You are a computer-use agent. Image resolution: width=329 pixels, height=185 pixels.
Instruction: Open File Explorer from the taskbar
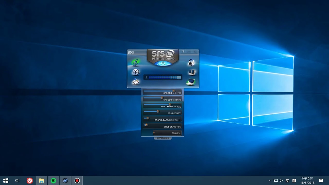tap(42, 181)
